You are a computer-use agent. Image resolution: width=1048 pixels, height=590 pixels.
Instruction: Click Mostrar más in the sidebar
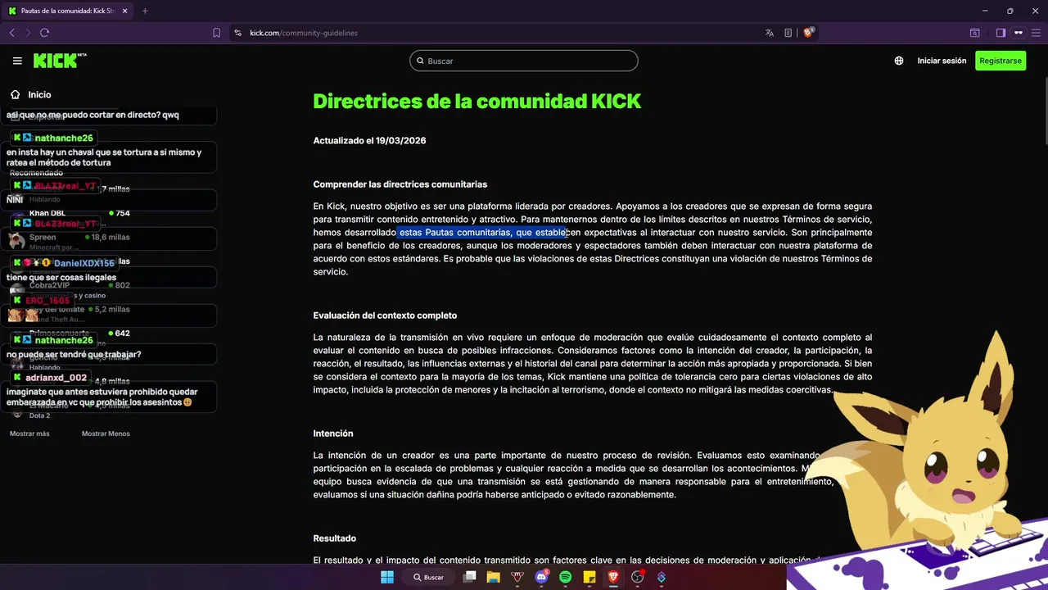(x=29, y=433)
